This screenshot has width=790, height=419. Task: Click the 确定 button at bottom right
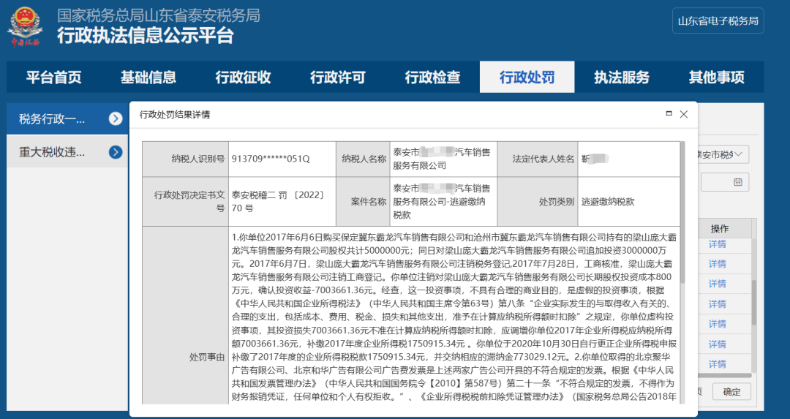(731, 392)
